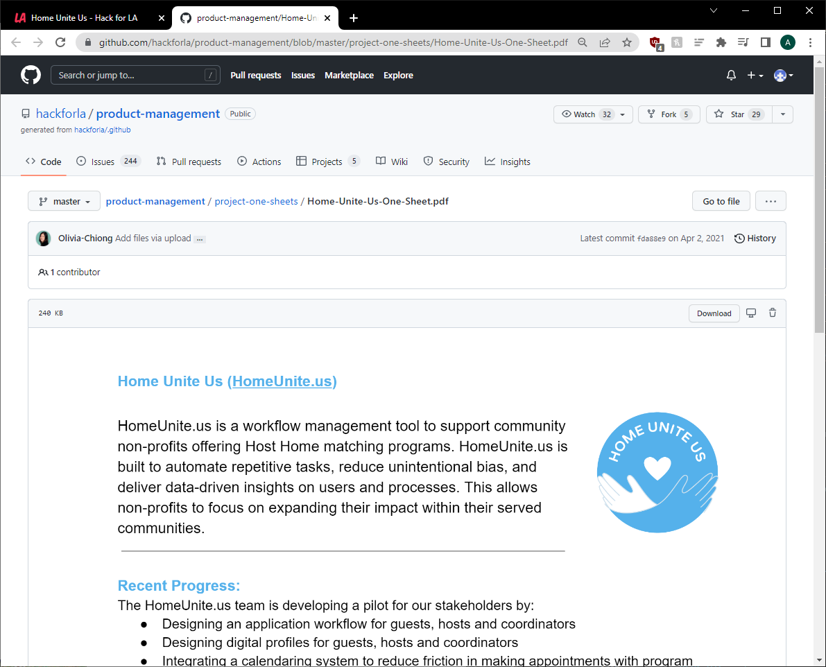Open the media control icon in toolbar

(743, 42)
